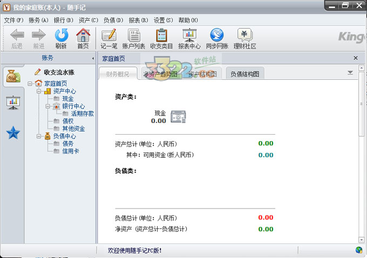Go to 首页 home icon
This screenshot has width=367, height=258.
point(83,36)
